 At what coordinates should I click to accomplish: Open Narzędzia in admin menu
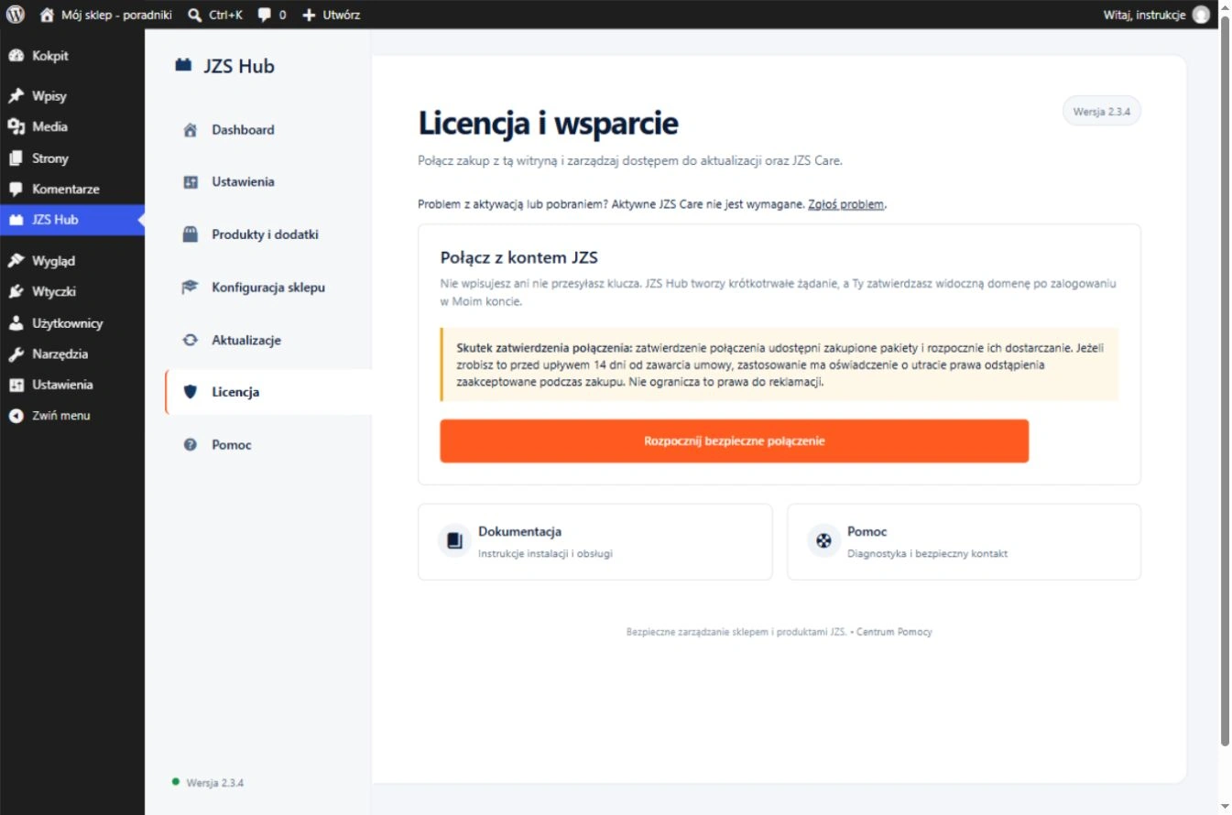[x=72, y=354]
